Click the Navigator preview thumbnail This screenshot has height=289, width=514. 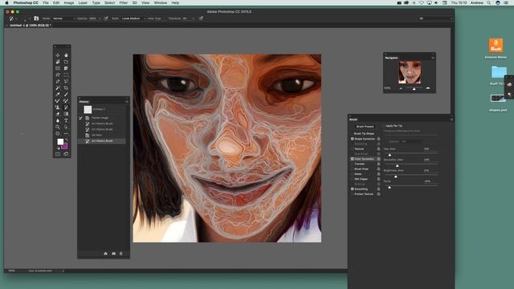(x=410, y=72)
